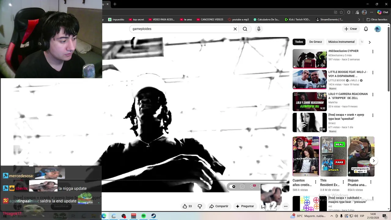Open top secret bookmark
Image resolution: width=391 pixels, height=220 pixels.
pos(136,20)
